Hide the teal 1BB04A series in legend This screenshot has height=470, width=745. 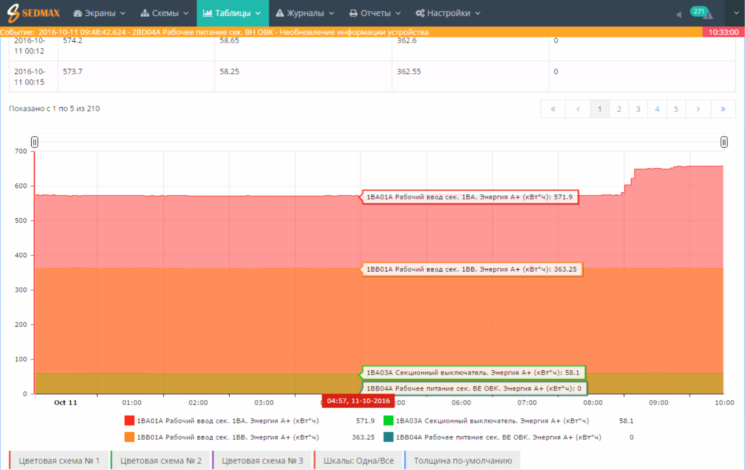[388, 437]
